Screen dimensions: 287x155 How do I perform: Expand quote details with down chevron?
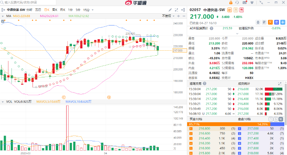click(x=237, y=34)
